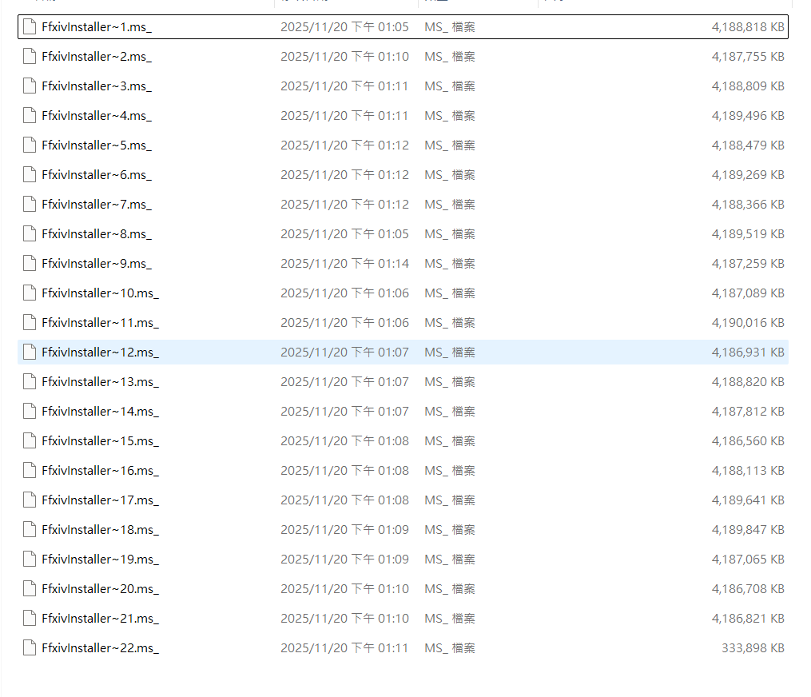The width and height of the screenshot is (811, 697).
Task: Select the file name FfxivInstaller~13.ms_
Action: click(x=101, y=382)
